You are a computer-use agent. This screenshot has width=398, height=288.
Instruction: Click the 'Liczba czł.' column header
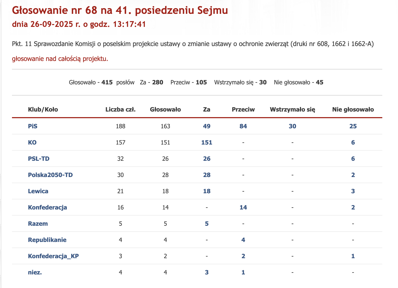(121, 109)
